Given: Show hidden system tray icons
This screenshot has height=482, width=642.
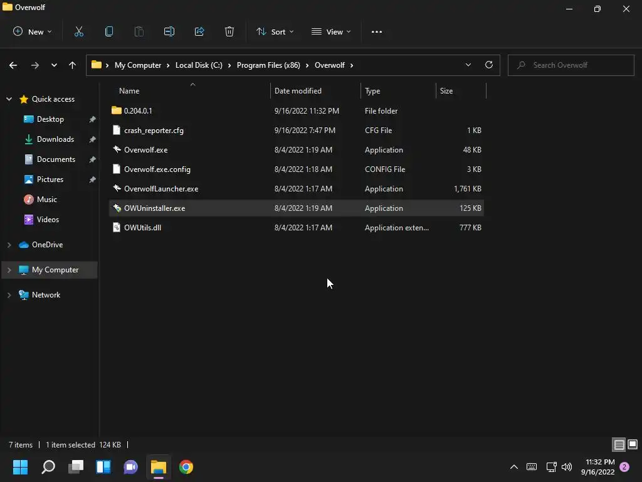Looking at the screenshot, I should [x=514, y=467].
